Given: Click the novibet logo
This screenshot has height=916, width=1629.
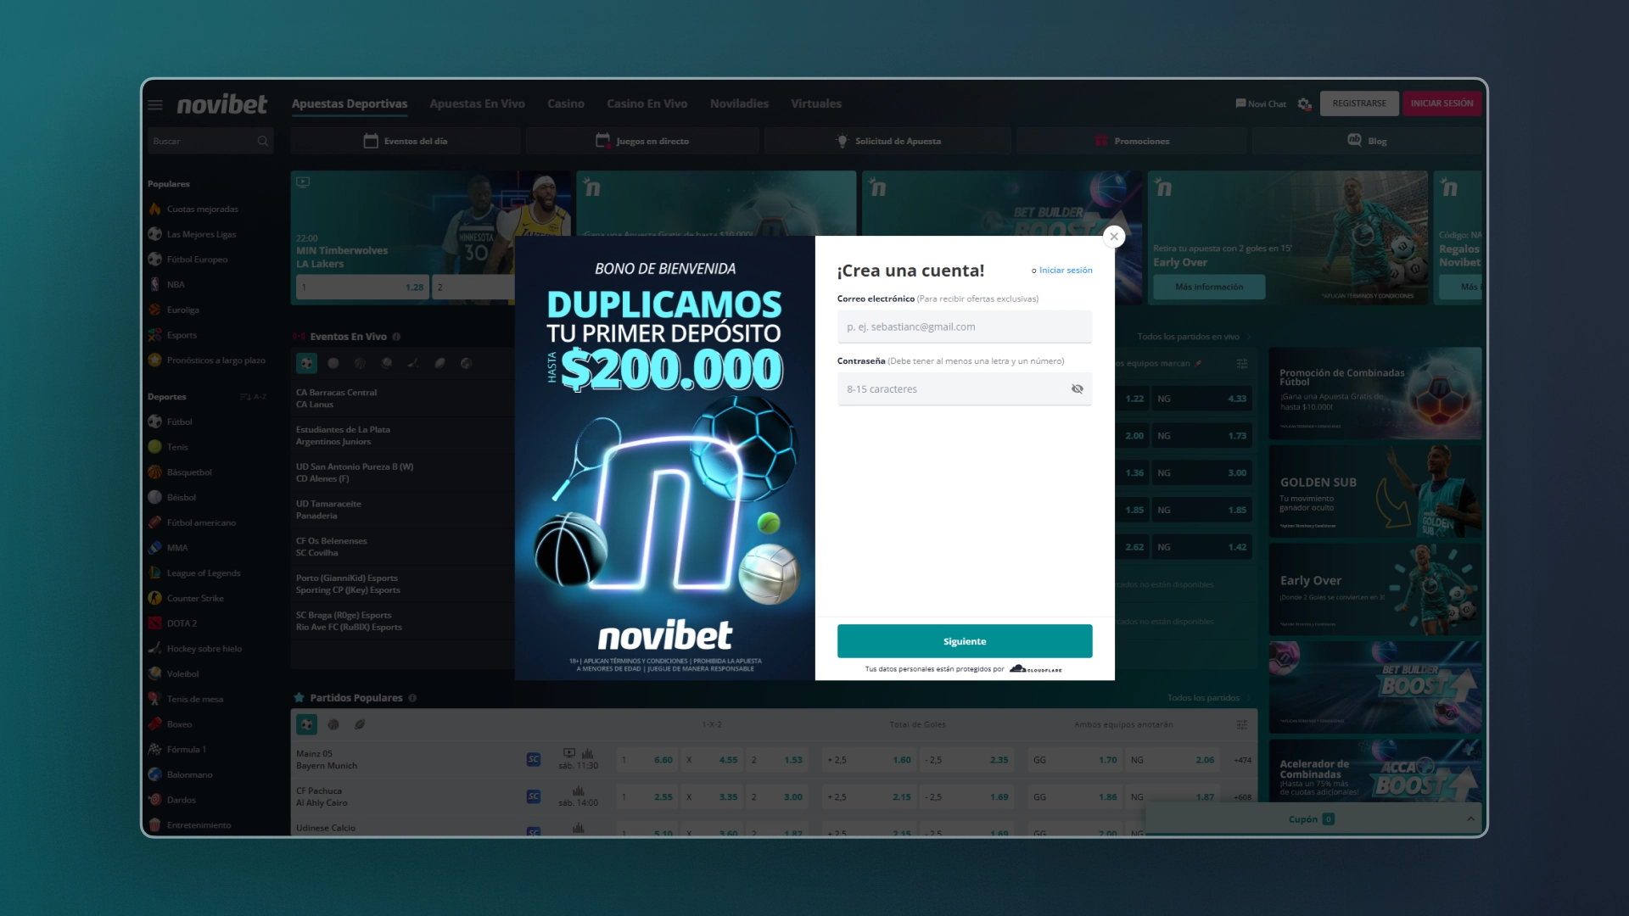Looking at the screenshot, I should (x=221, y=104).
